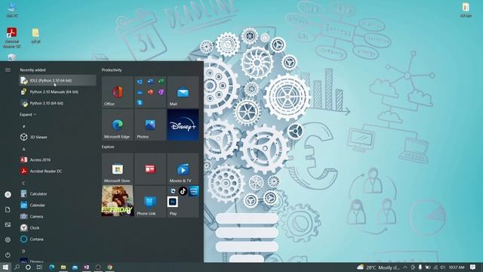The height and width of the screenshot is (272, 483).
Task: Open Acrobat Reader DC from app list
Action: click(x=57, y=172)
